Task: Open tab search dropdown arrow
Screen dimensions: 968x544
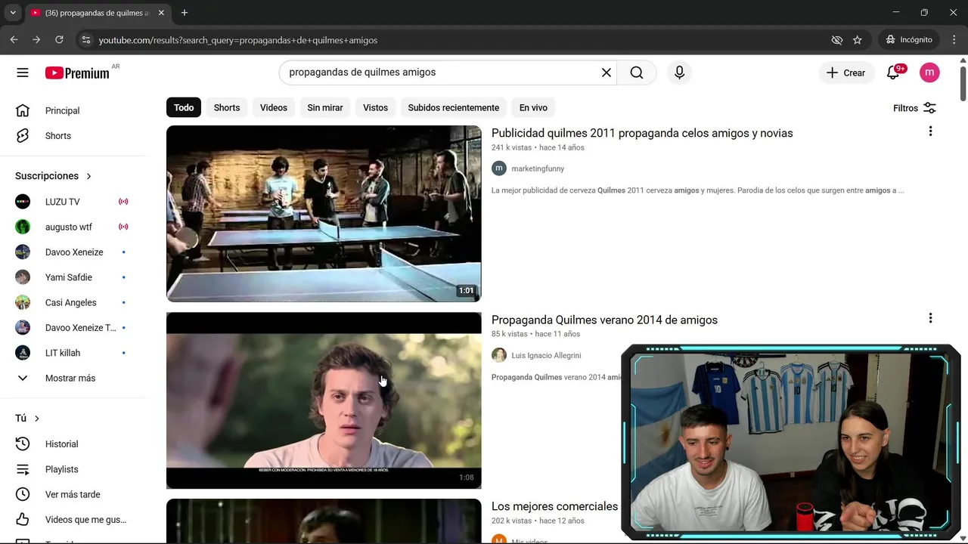Action: [x=13, y=13]
